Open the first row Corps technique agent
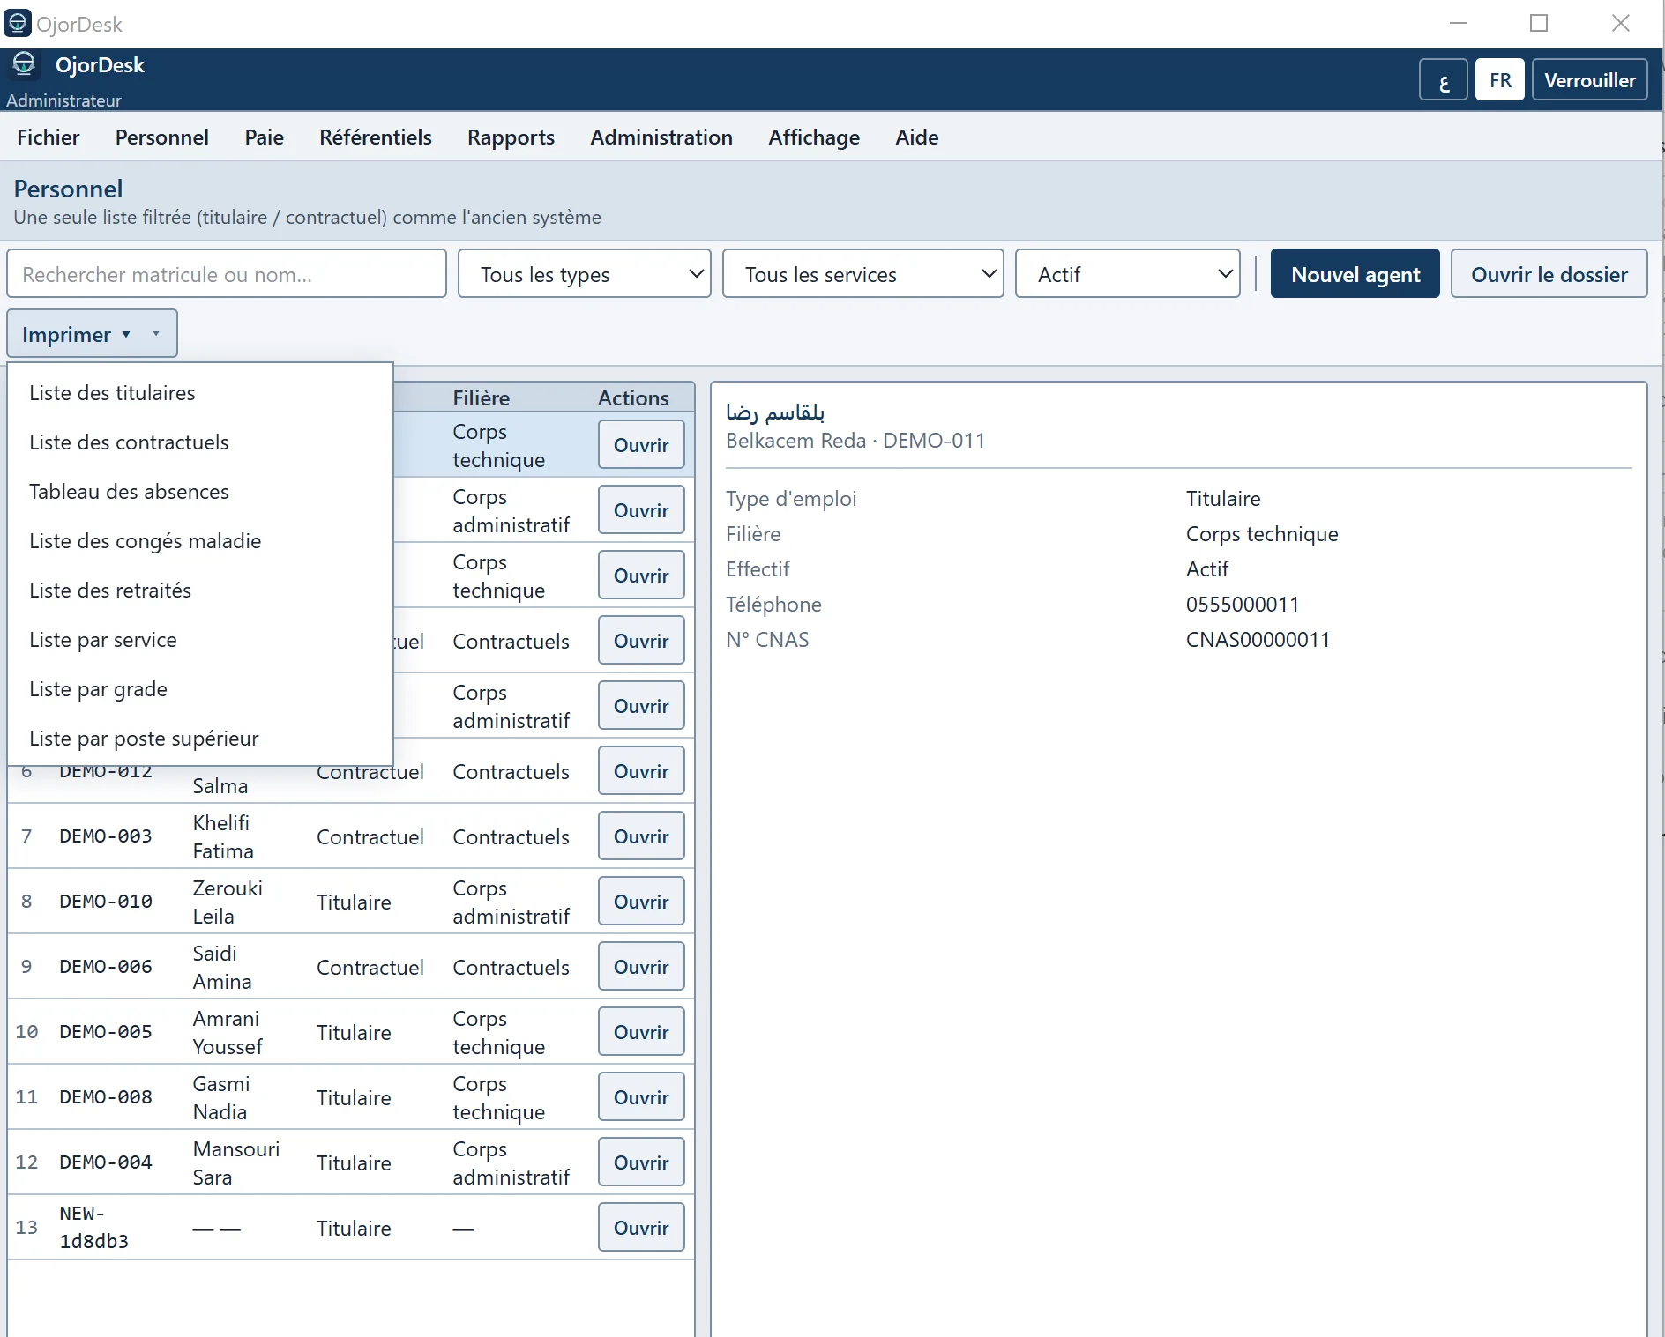1665x1337 pixels. (x=641, y=445)
